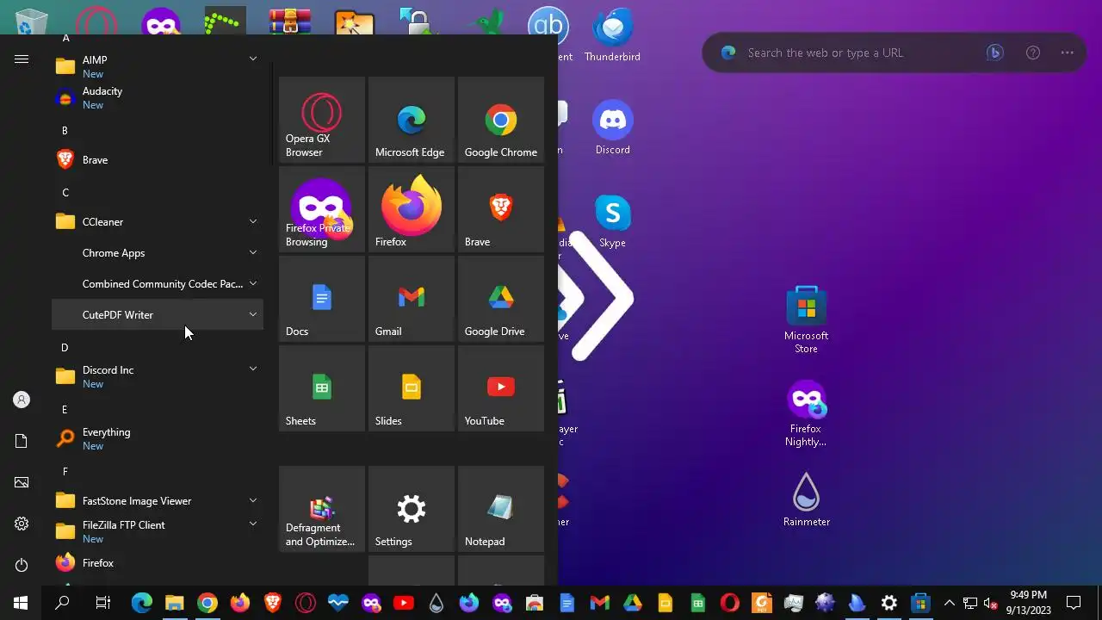The height and width of the screenshot is (620, 1102).
Task: Open the Firefox Nightly desktop shortcut
Action: 806,414
